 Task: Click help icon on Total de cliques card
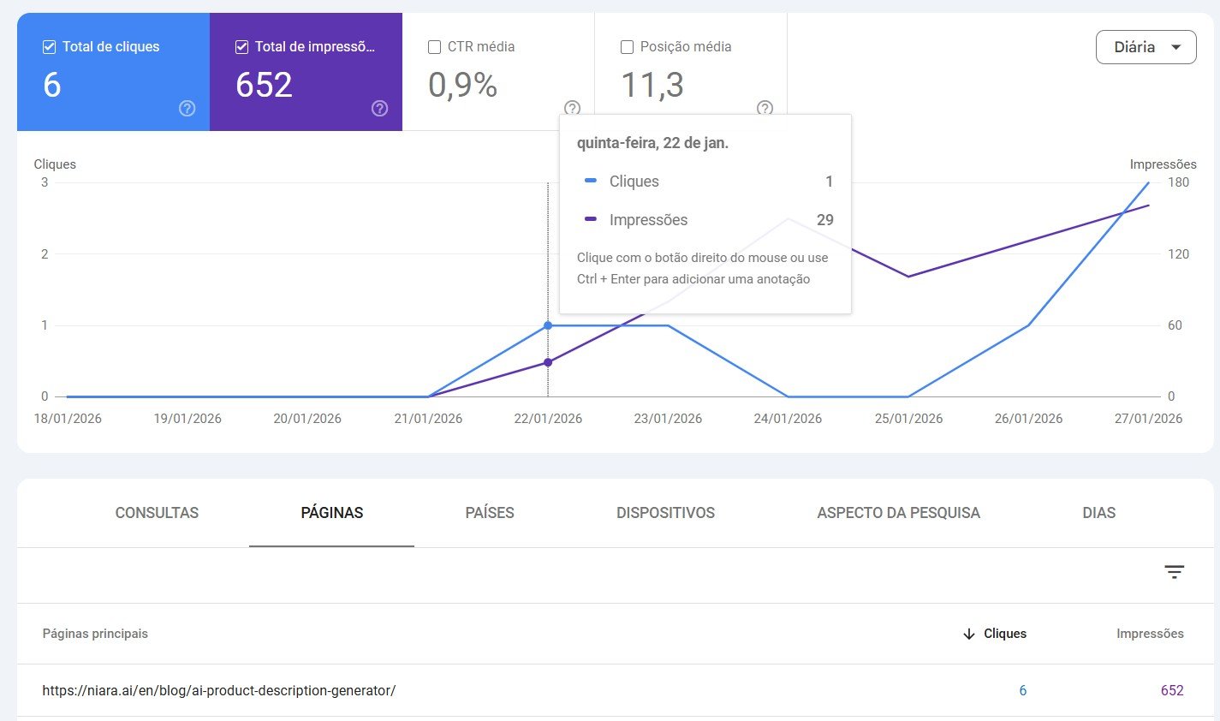[x=187, y=108]
